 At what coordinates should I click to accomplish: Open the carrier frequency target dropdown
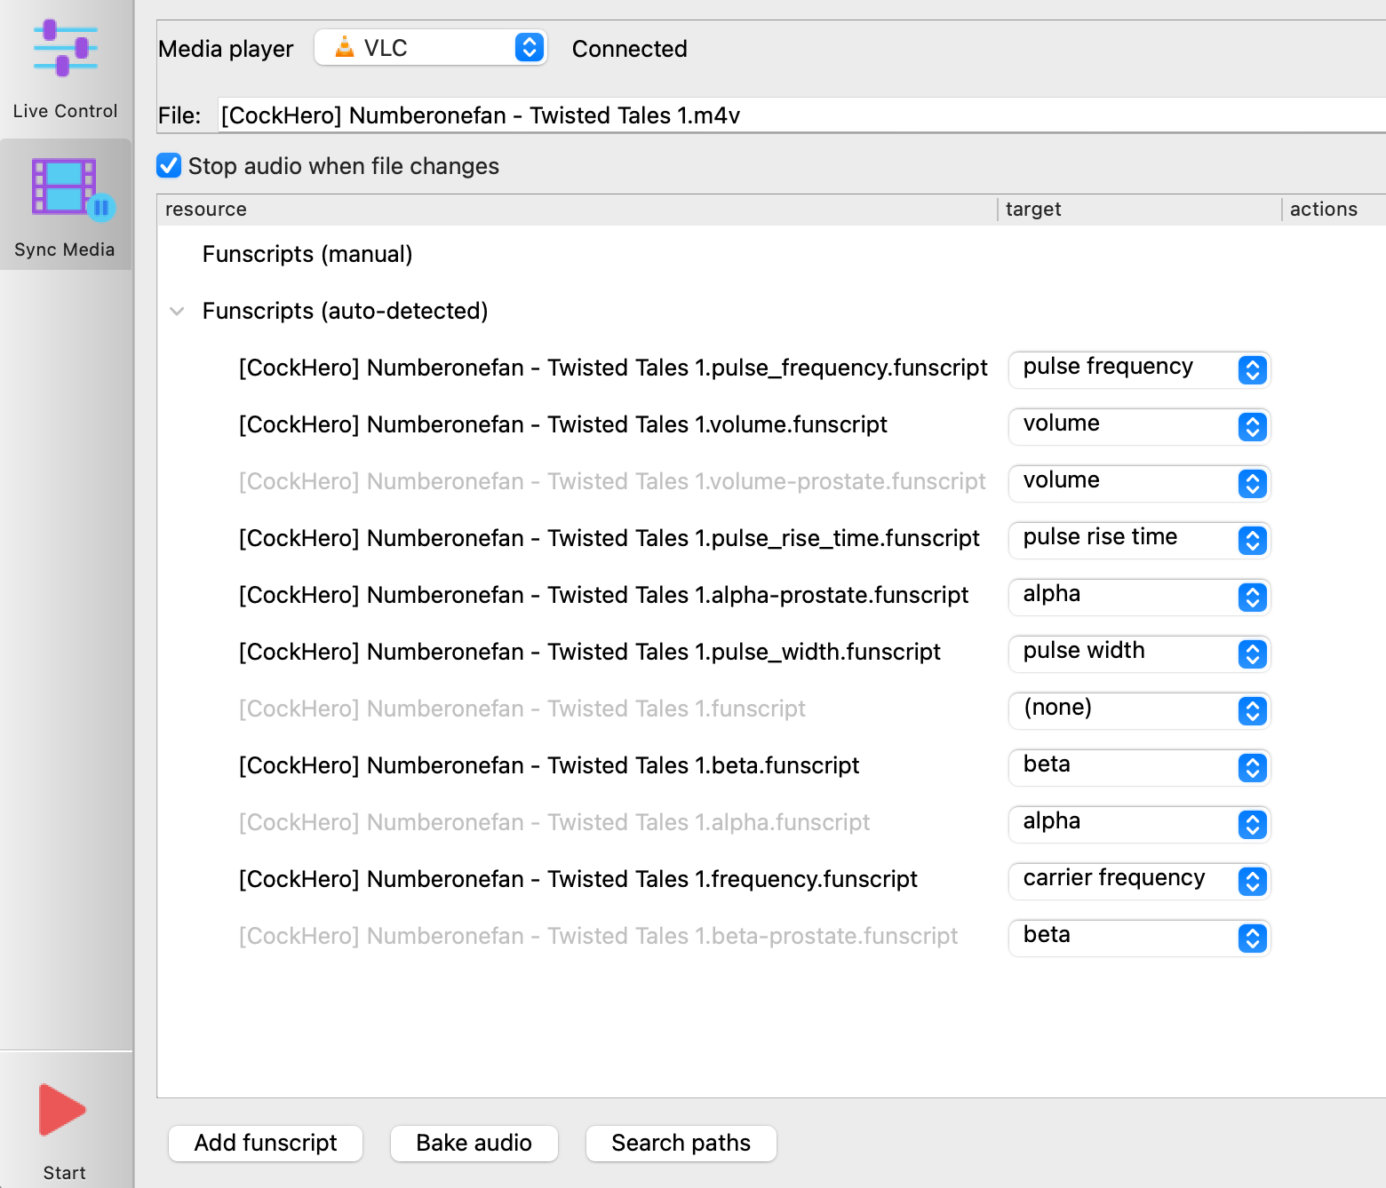1139,880
